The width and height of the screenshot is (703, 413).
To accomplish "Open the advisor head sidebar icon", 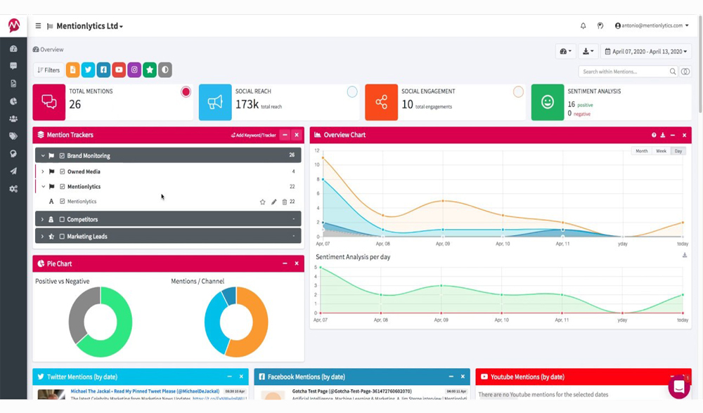I will point(13,154).
